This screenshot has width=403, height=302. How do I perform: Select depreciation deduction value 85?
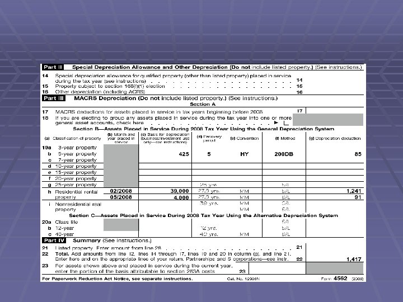pos(358,154)
